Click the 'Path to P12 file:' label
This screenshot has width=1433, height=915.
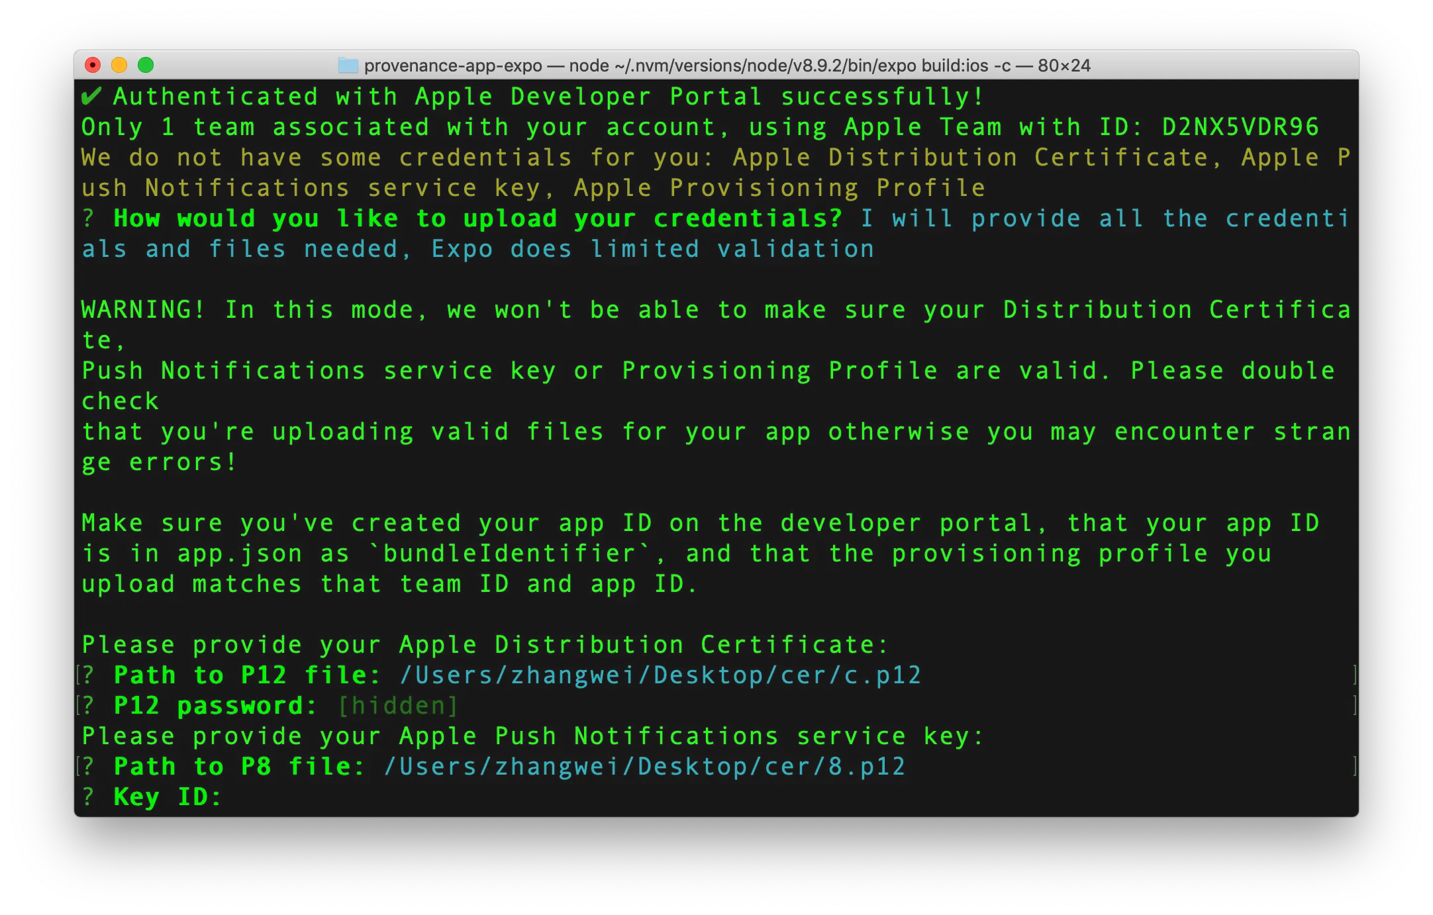(247, 675)
